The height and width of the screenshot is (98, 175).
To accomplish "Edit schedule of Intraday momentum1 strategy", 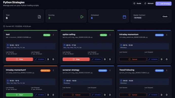I will pos(40,95).
